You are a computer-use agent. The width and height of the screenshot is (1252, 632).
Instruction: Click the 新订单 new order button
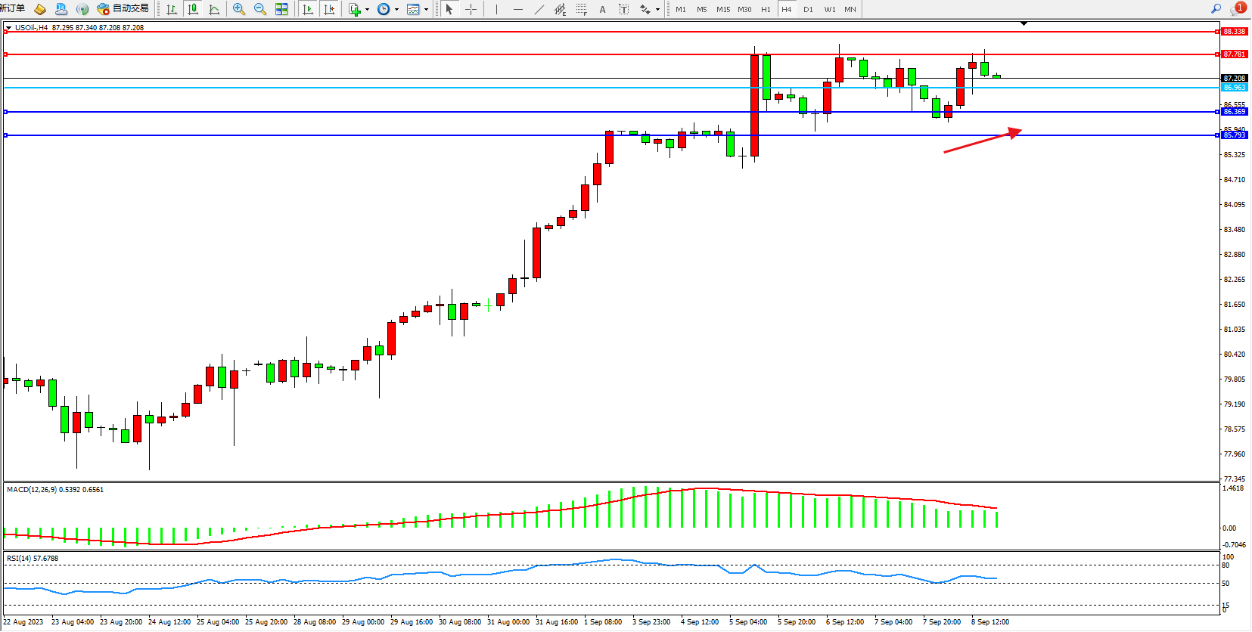coord(12,9)
